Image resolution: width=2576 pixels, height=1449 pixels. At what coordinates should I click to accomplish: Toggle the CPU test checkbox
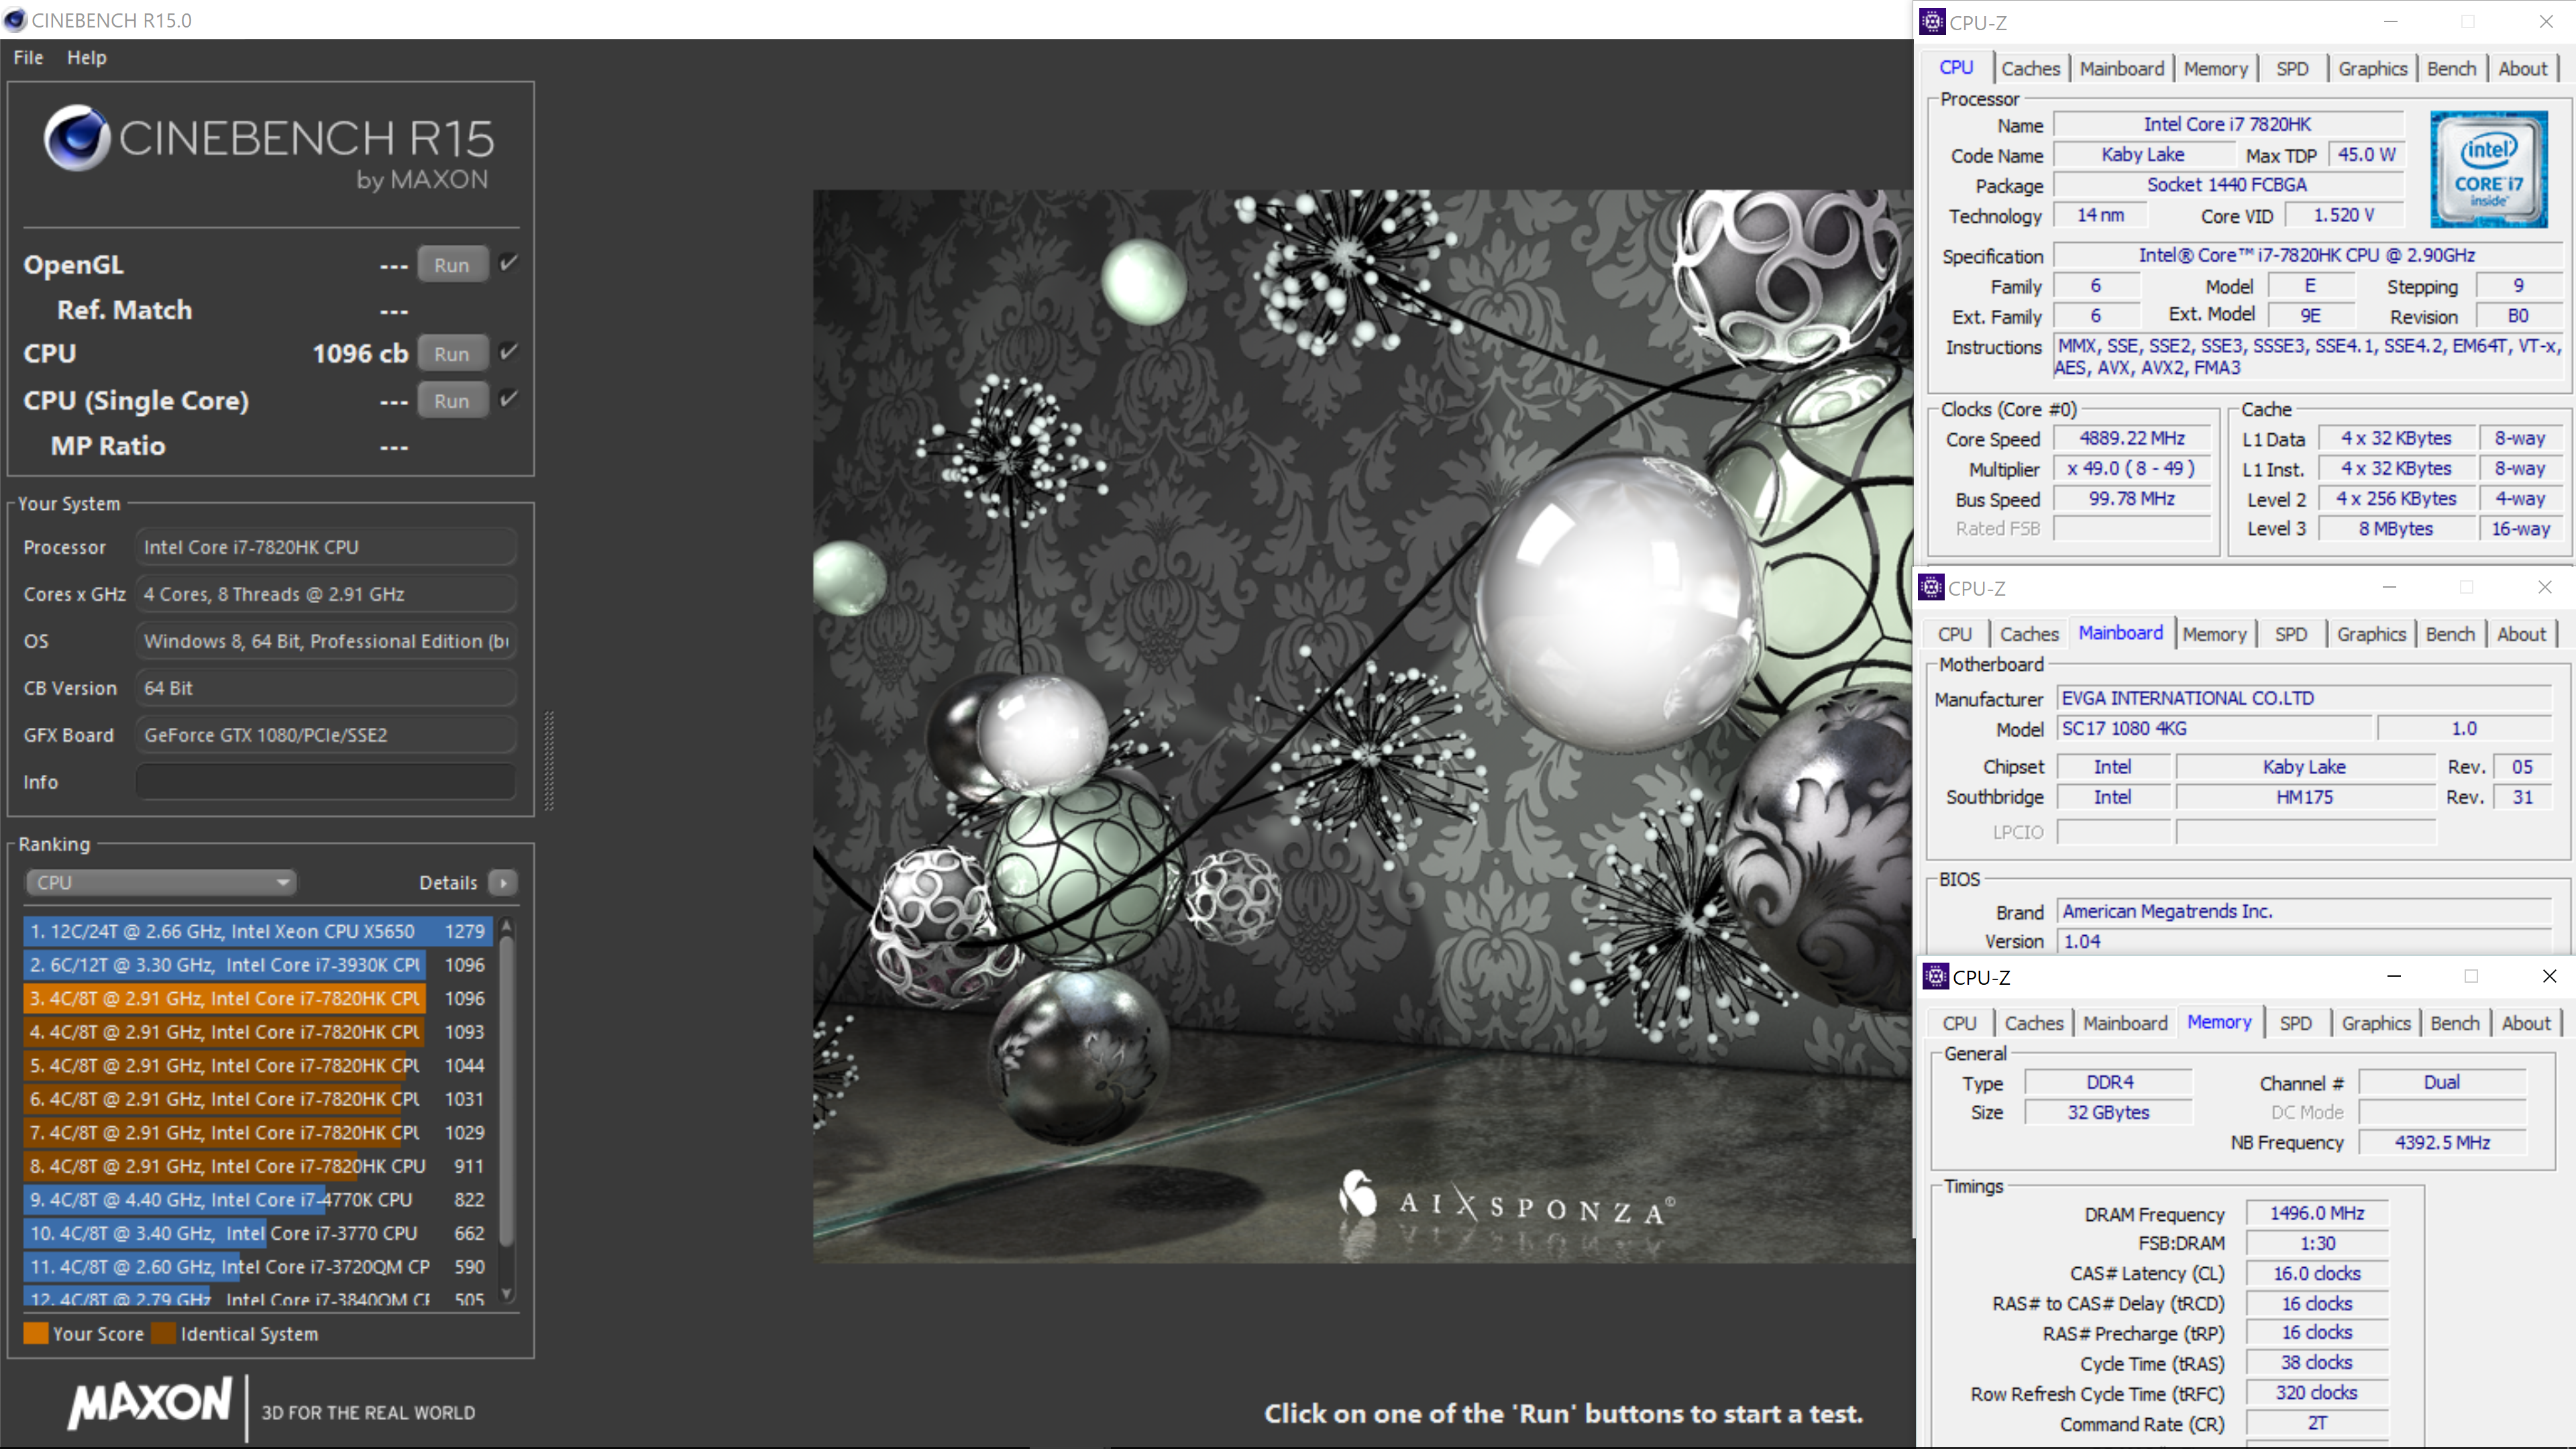click(508, 352)
